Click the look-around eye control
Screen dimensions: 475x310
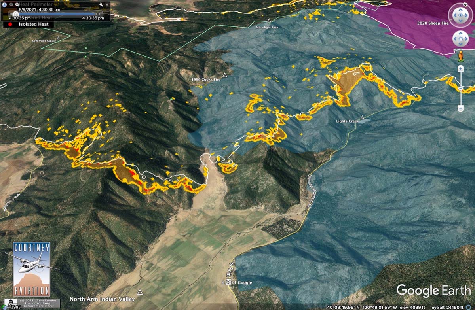[x=460, y=15]
